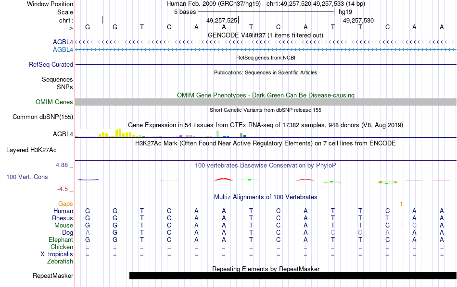
Task: Click the AGBL4 GTEx expression label
Action: pyautogui.click(x=63, y=134)
